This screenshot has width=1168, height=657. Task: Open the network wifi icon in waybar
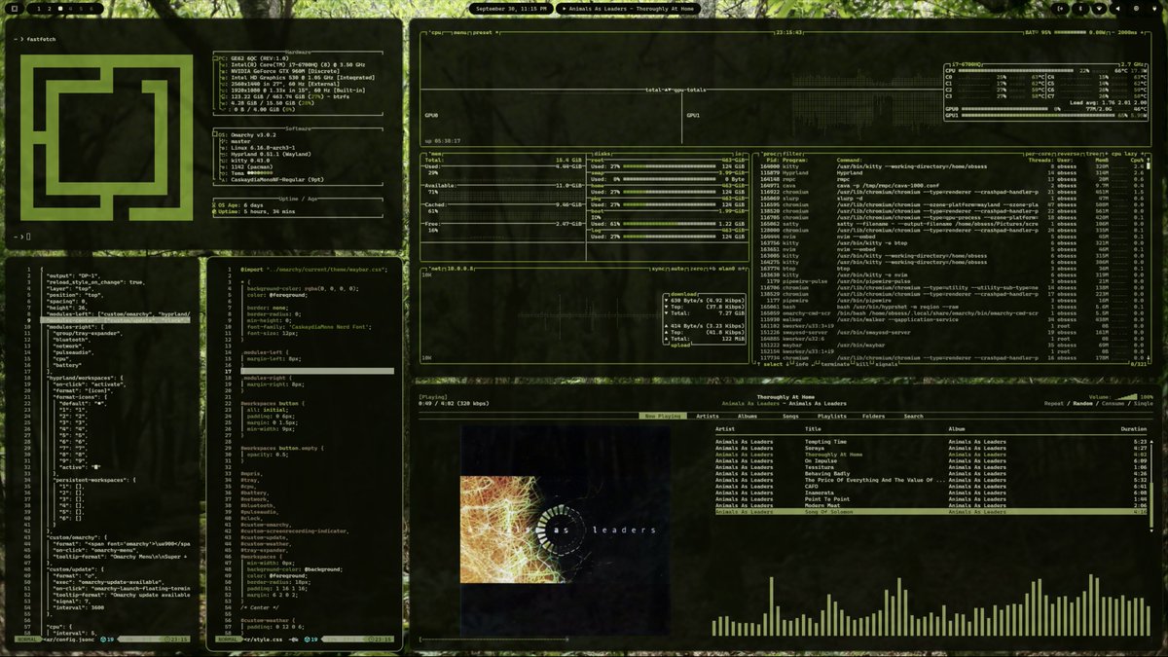1099,8
